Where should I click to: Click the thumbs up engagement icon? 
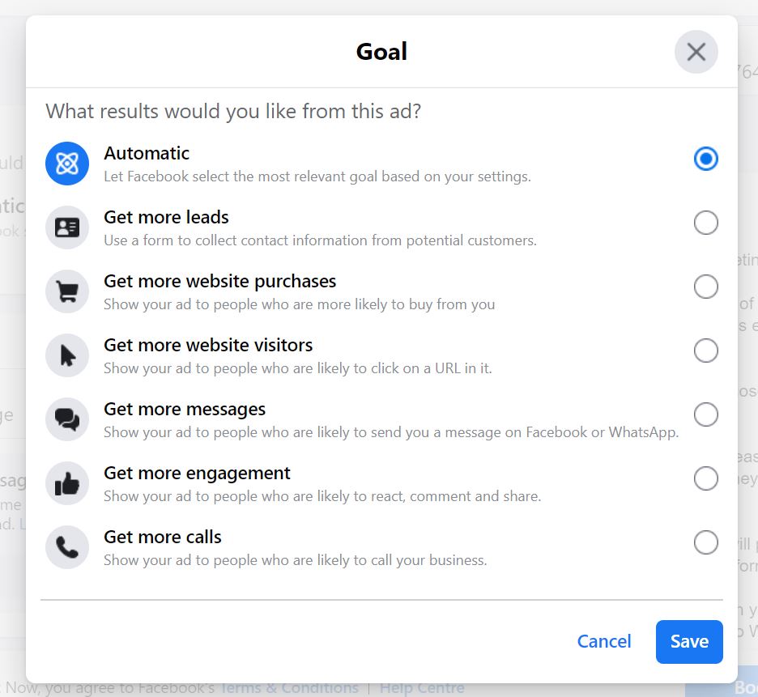tap(67, 483)
